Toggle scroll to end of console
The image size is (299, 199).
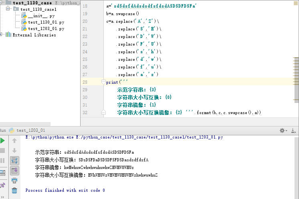(14, 171)
